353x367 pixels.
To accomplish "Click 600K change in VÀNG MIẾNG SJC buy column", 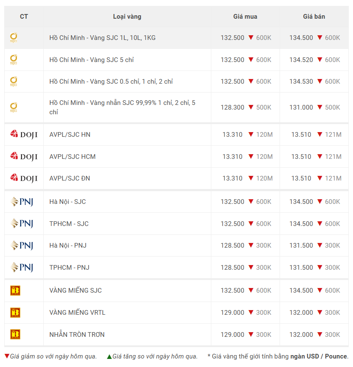I will coord(264,291).
